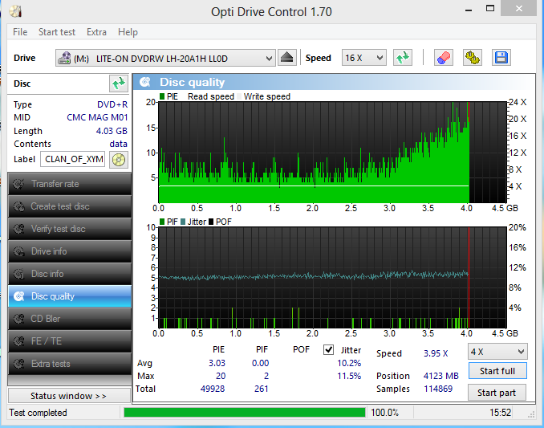Screen dimensions: 544x428
Task: Open the Verify test disc panel
Action: pyautogui.click(x=69, y=229)
